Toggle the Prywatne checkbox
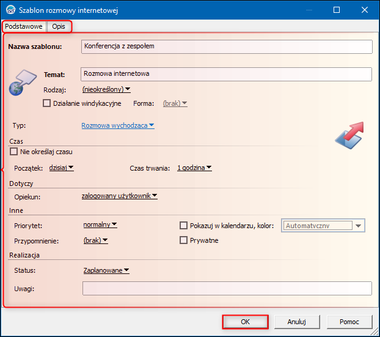Screen dimensions: 380x337 (183, 240)
